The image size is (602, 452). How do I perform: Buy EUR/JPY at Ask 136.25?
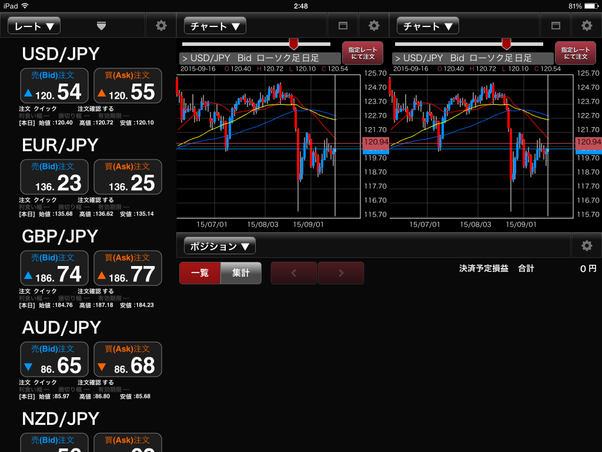click(x=128, y=177)
